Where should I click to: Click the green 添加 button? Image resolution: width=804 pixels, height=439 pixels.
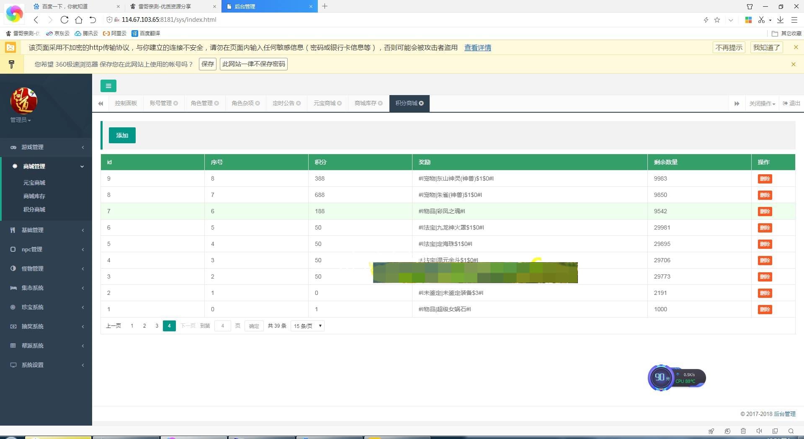(x=122, y=135)
